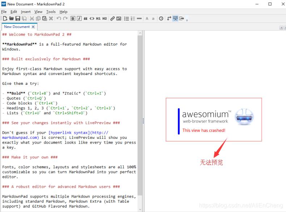Click the '### Make it your own ###' heading
286x212 pixels.
coord(30,157)
